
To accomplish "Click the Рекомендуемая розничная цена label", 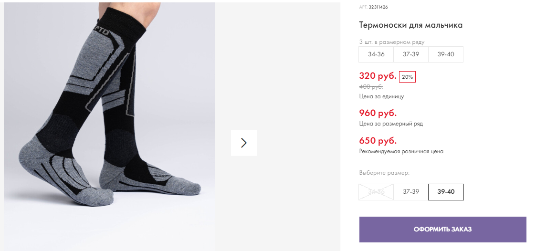I will tap(401, 152).
